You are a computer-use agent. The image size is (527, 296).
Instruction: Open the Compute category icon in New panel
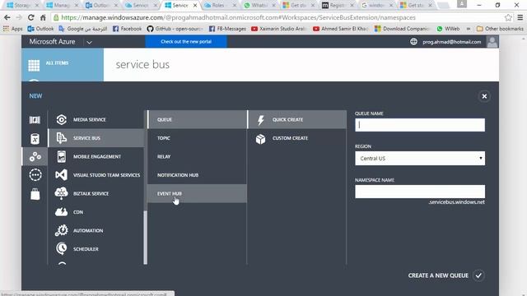point(35,120)
